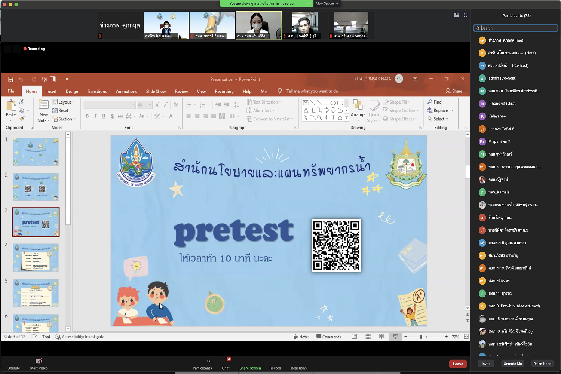Screen dimensions: 561x374
Task: Click the Increase Font Size icon
Action: point(157,105)
